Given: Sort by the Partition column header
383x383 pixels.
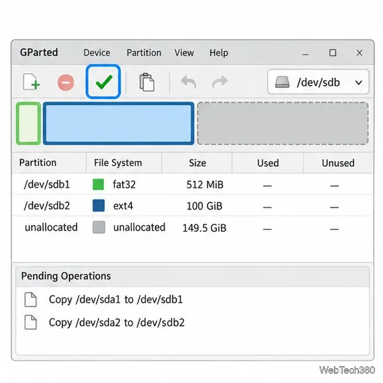Looking at the screenshot, I should coord(49,162).
